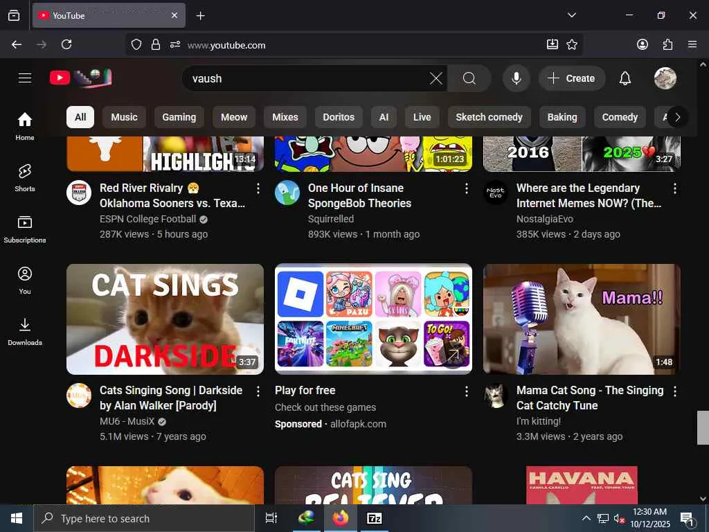This screenshot has width=709, height=532.
Task: Open options for Red River Rivalry video
Action: click(x=258, y=188)
